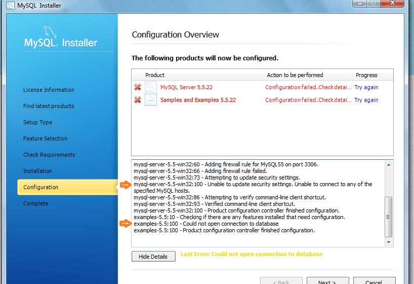Screen dimensions: 414x284
Task: Click the Configuration Overview heading
Action: (x=176, y=34)
